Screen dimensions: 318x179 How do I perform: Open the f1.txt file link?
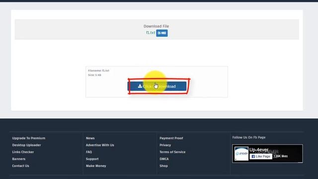pyautogui.click(x=151, y=32)
